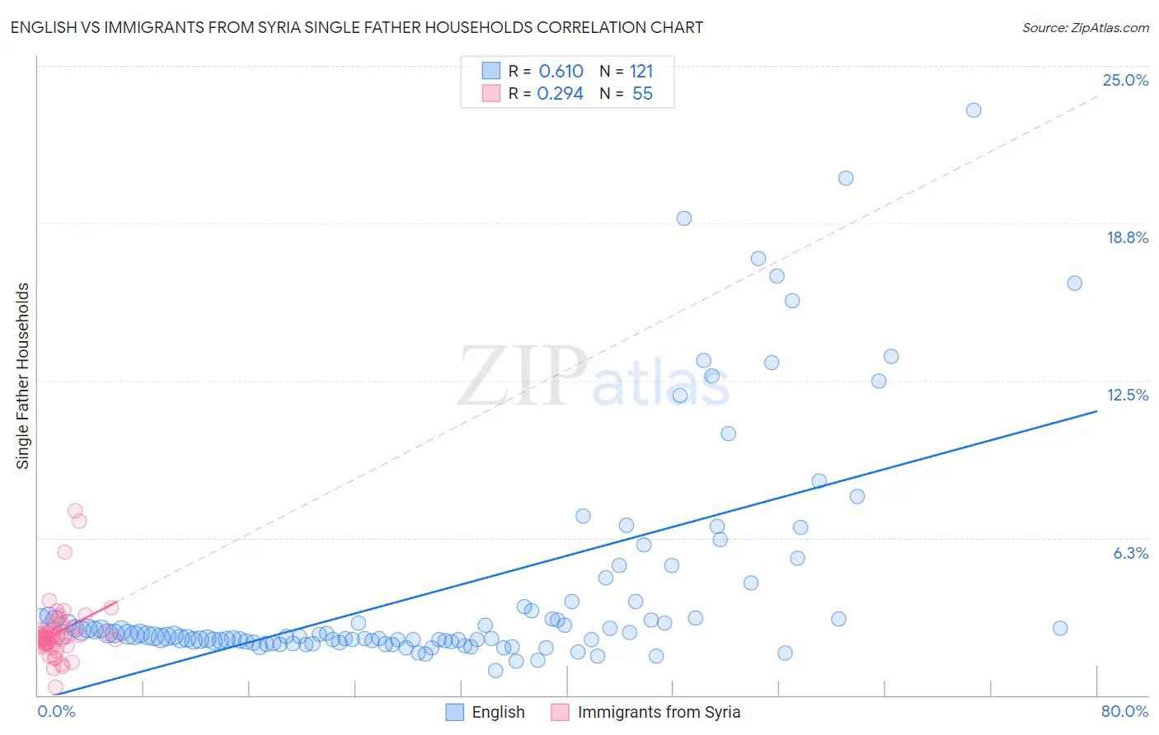Click the N = 55 value in legend
Viewport: 1159px width, 735px height.
[626, 93]
